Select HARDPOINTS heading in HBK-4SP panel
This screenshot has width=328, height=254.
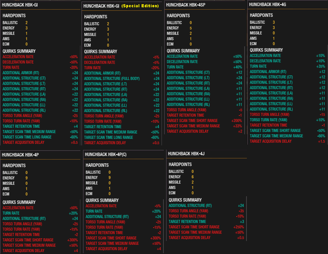(x=178, y=15)
